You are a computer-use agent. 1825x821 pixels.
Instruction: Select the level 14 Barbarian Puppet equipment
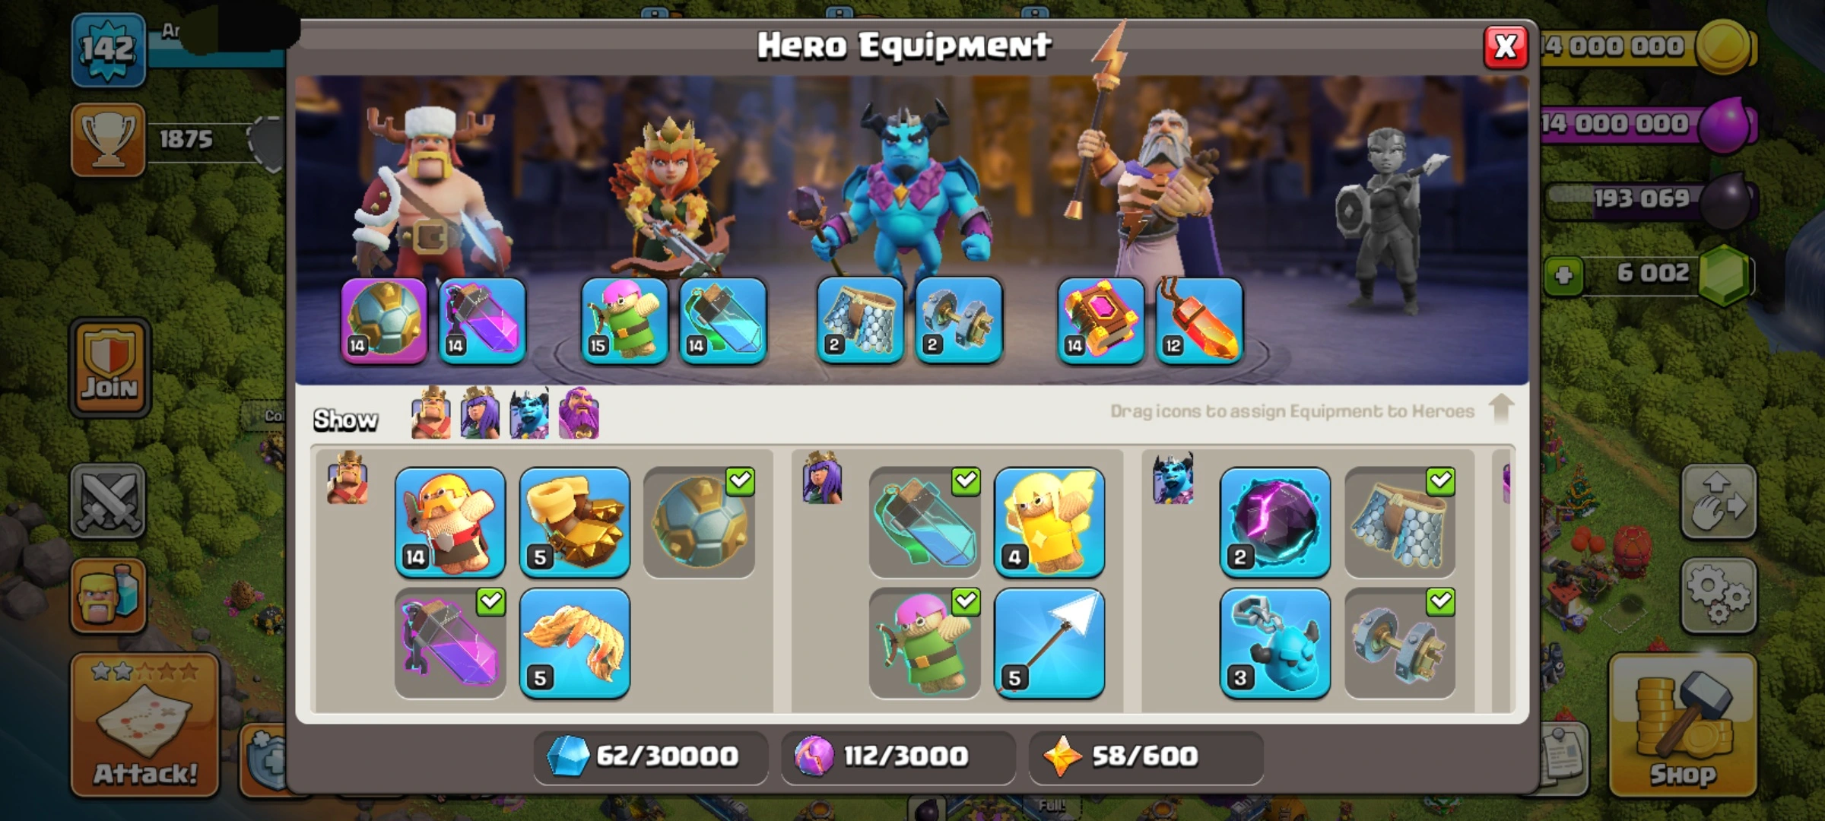[x=450, y=522]
